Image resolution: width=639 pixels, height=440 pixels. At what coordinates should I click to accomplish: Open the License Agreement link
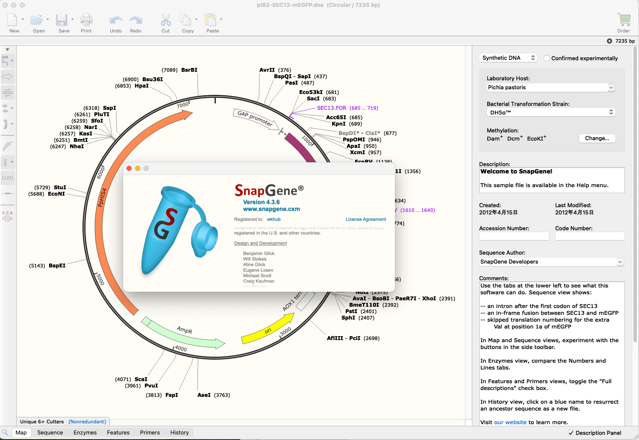click(x=366, y=219)
